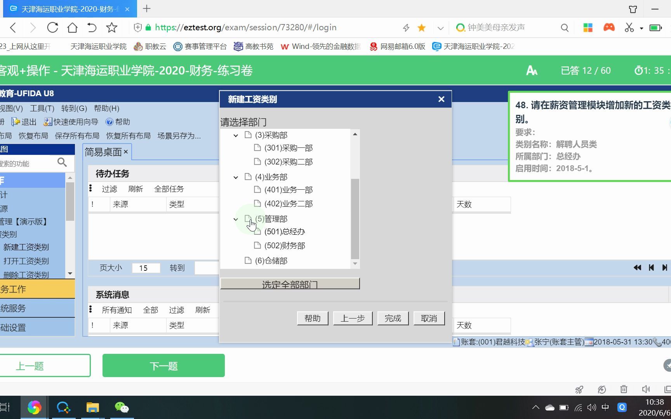The image size is (671, 419).
Task: Open the colorful apps grid icon
Action: [x=588, y=28]
